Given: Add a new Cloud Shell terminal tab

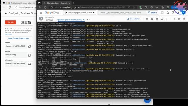Looking at the screenshot, I should (x=88, y=20).
